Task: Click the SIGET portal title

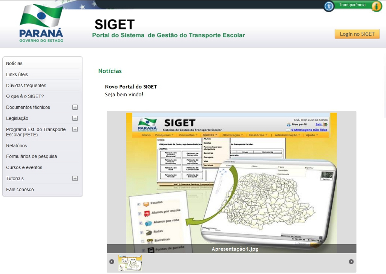Action: click(115, 24)
